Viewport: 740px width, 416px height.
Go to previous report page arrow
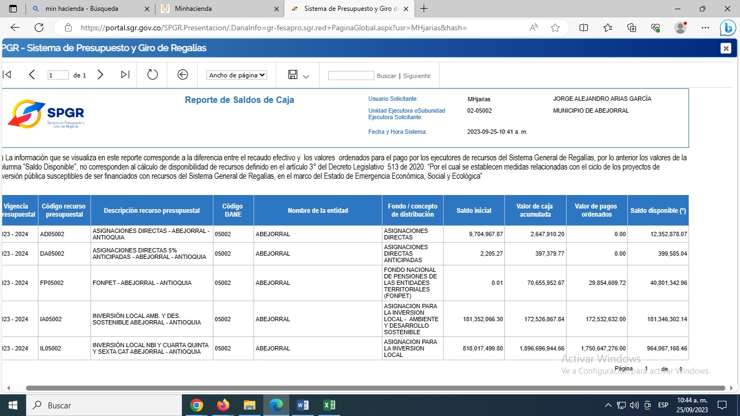coord(32,75)
